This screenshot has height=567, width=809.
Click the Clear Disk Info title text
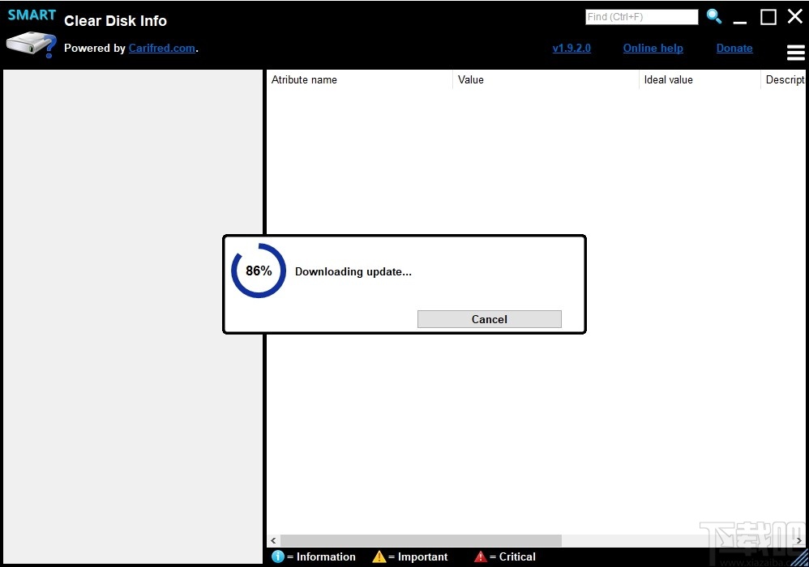[116, 20]
